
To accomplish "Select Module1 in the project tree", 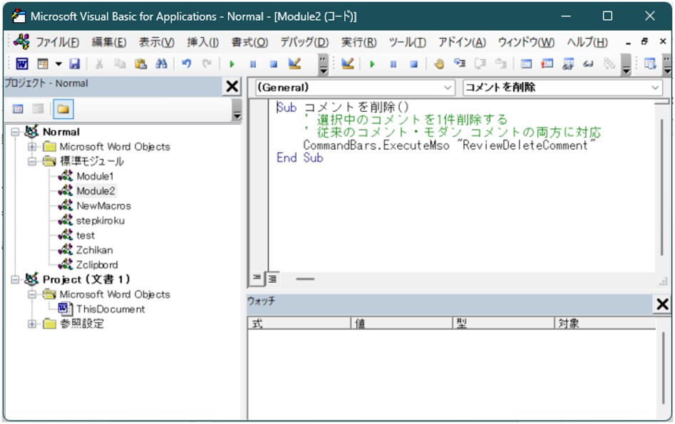I will point(95,176).
